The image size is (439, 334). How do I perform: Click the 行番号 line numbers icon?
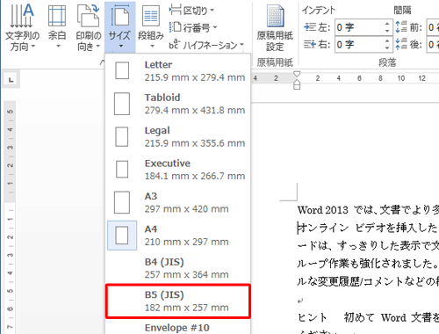(175, 27)
